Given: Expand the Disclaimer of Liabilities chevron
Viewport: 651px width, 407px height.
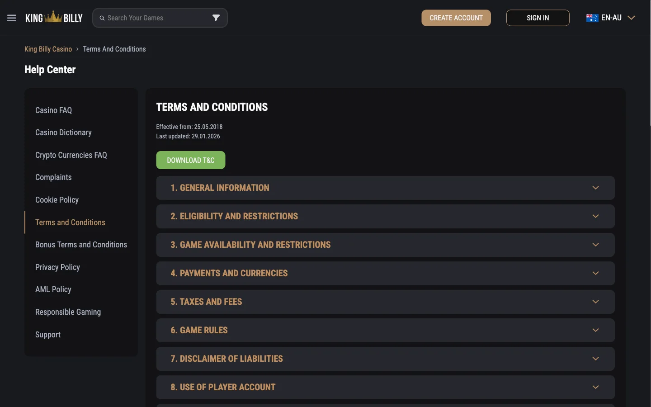Looking at the screenshot, I should pyautogui.click(x=595, y=359).
